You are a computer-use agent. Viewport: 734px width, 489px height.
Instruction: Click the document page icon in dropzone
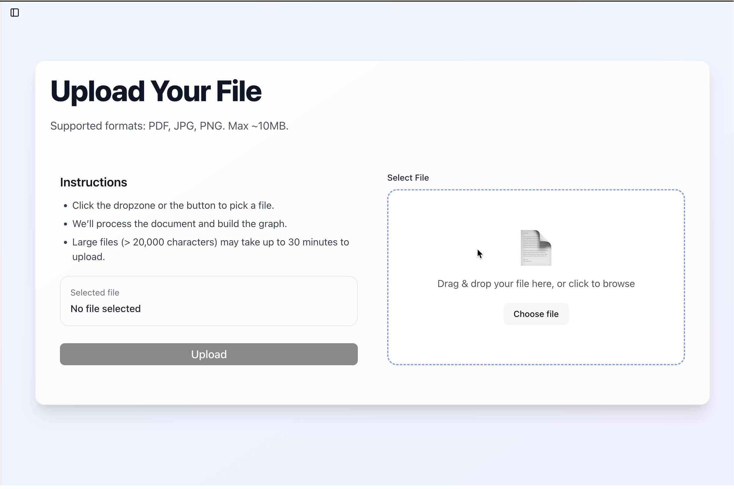click(536, 248)
